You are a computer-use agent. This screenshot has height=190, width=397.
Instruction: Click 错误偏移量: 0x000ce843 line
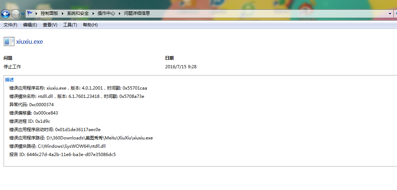[34, 113]
